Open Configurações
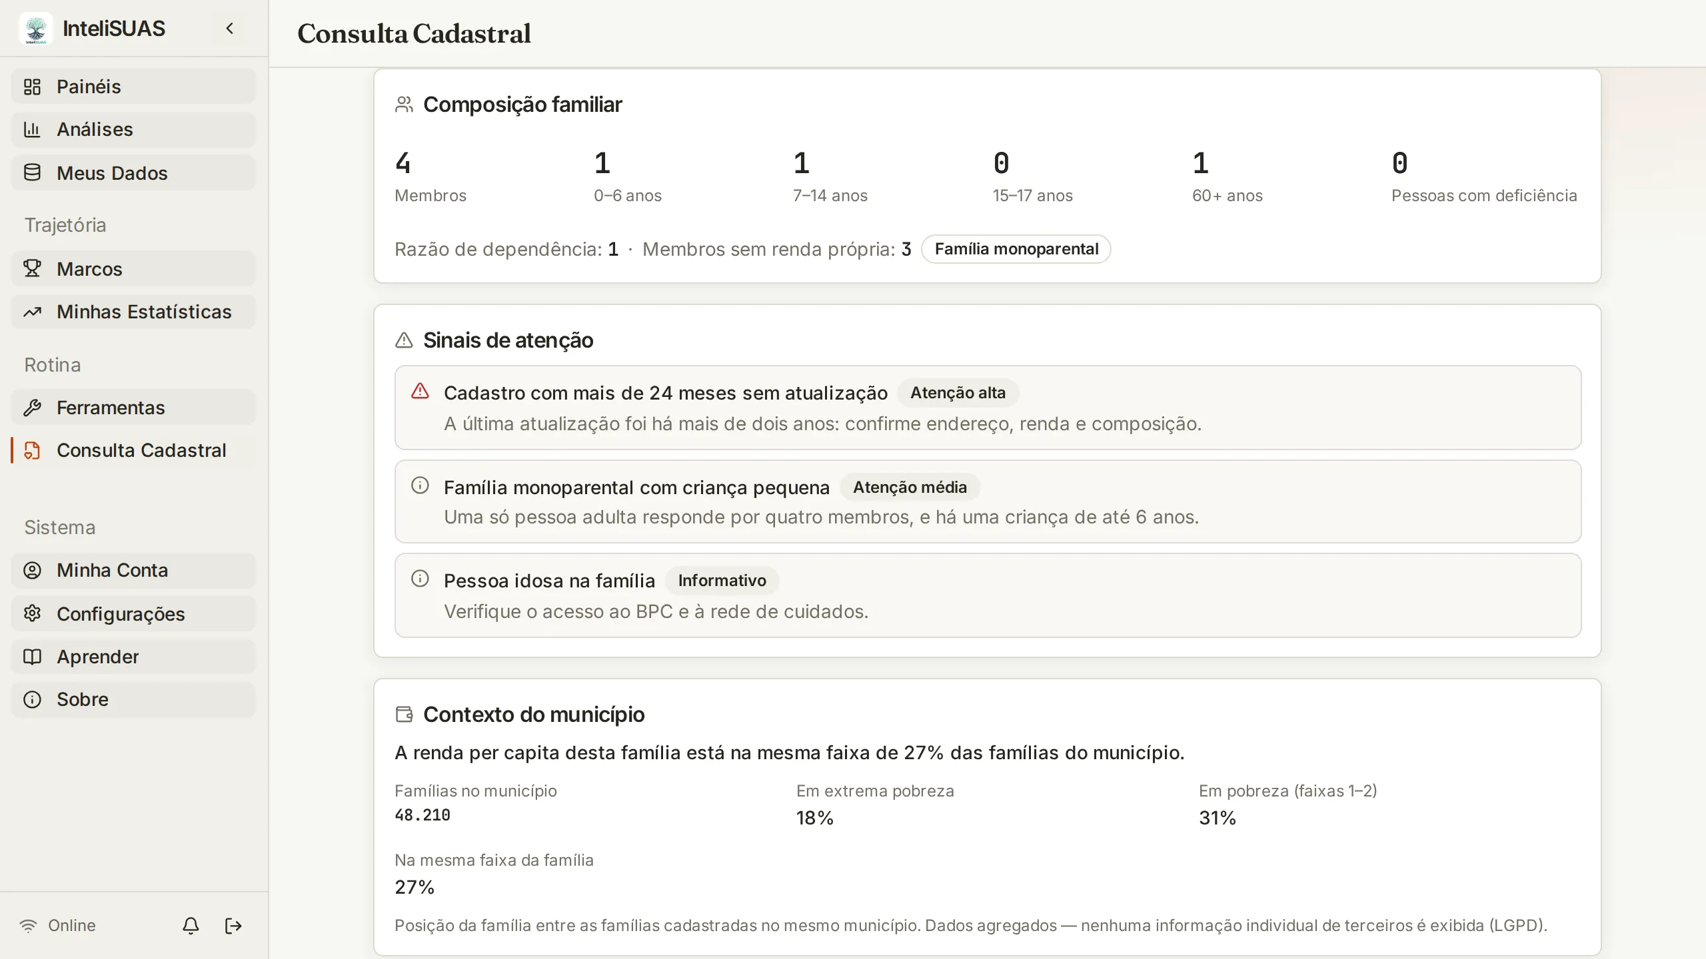The width and height of the screenshot is (1706, 959). click(133, 613)
